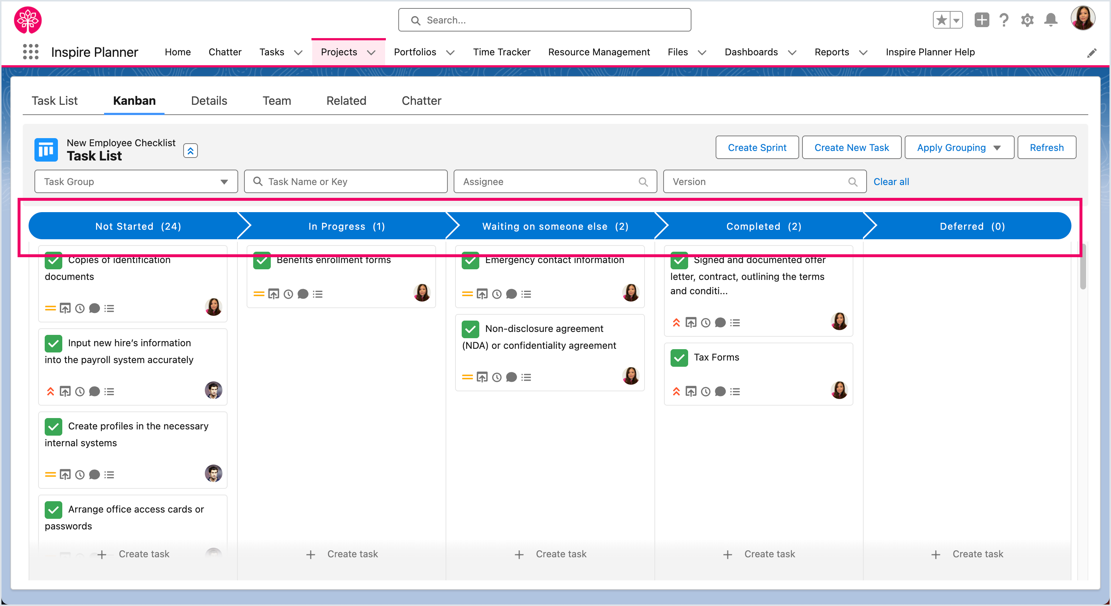
Task: Collapse header with double-chevron up icon
Action: [x=190, y=151]
